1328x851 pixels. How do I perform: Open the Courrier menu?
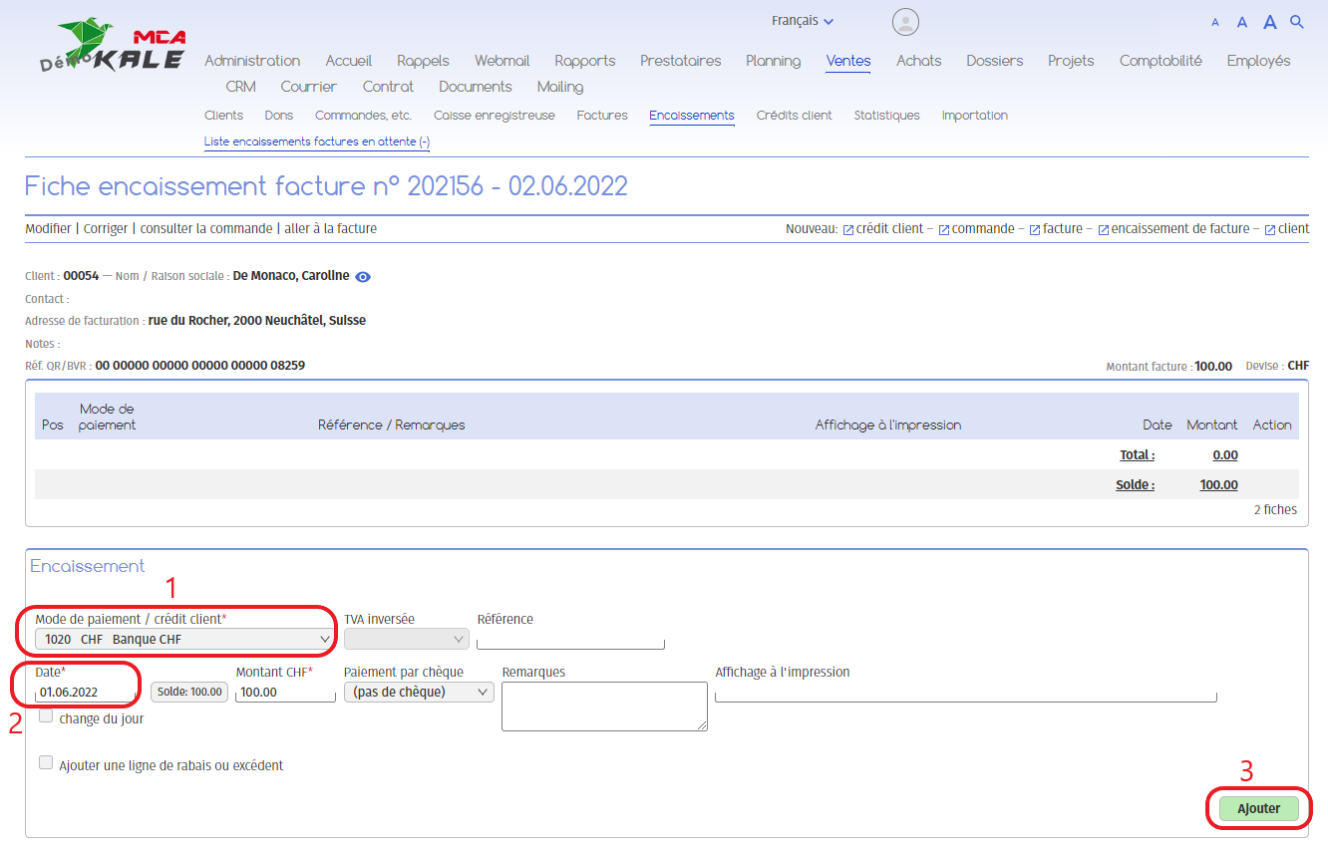309,87
